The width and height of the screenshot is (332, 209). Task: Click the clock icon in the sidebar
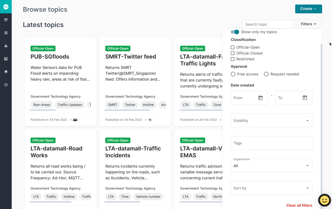tap(6, 85)
